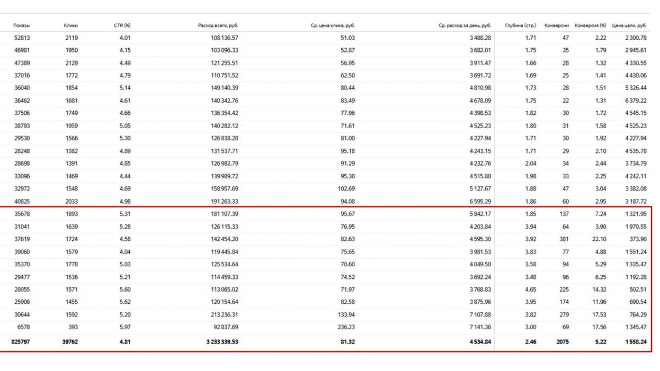Click the total impressions cell 825797
The width and height of the screenshot is (660, 371).
[x=21, y=342]
